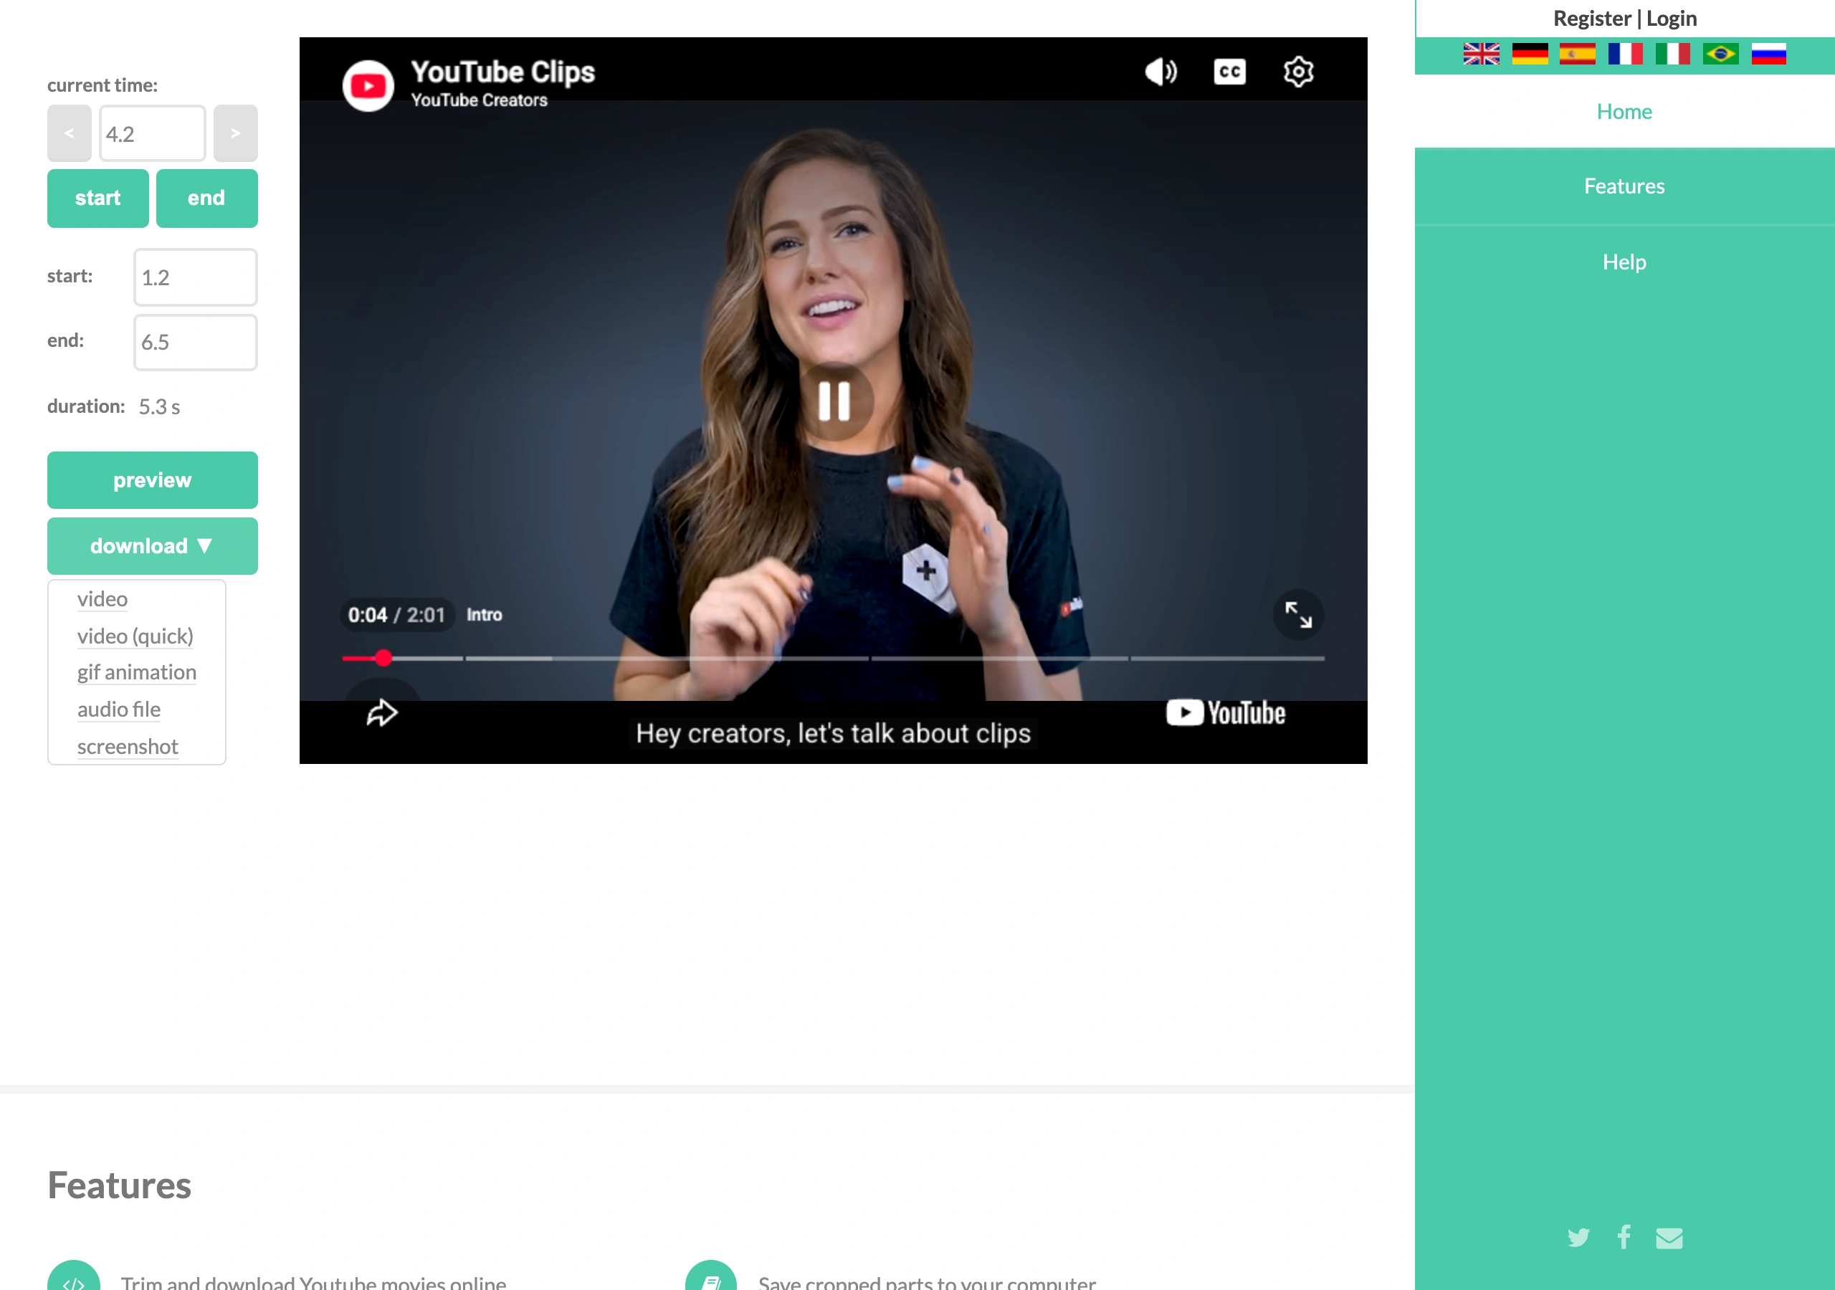Choose gif animation download option

point(137,672)
